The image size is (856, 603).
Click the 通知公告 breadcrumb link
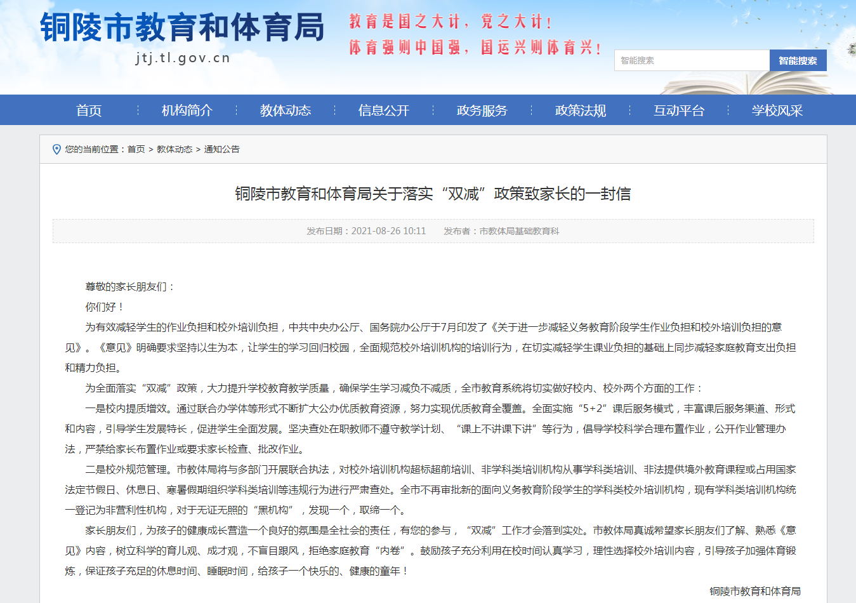pyautogui.click(x=222, y=149)
